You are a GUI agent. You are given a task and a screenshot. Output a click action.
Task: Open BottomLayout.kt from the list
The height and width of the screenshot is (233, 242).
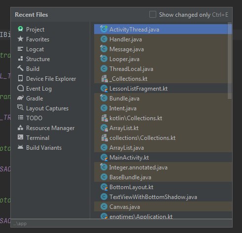(163, 187)
